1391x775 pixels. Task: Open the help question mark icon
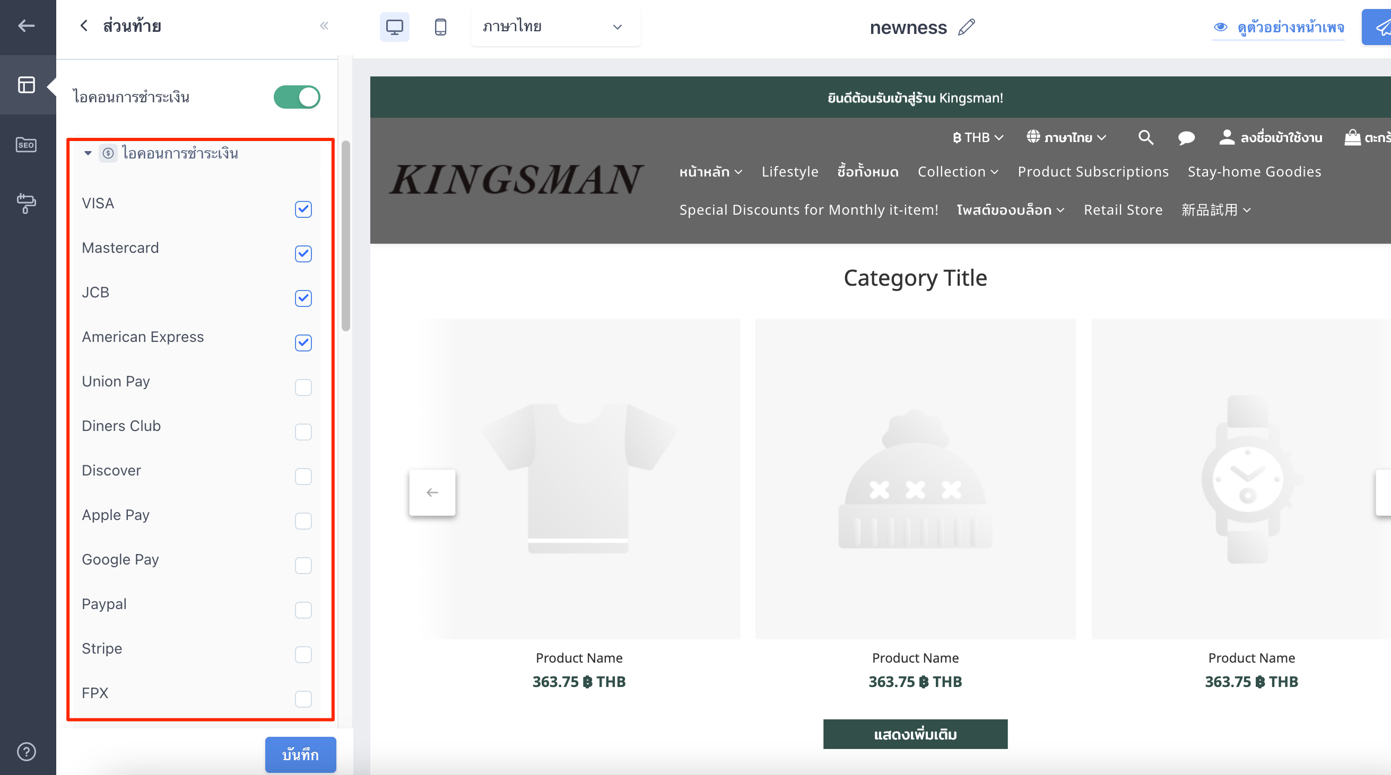(26, 751)
